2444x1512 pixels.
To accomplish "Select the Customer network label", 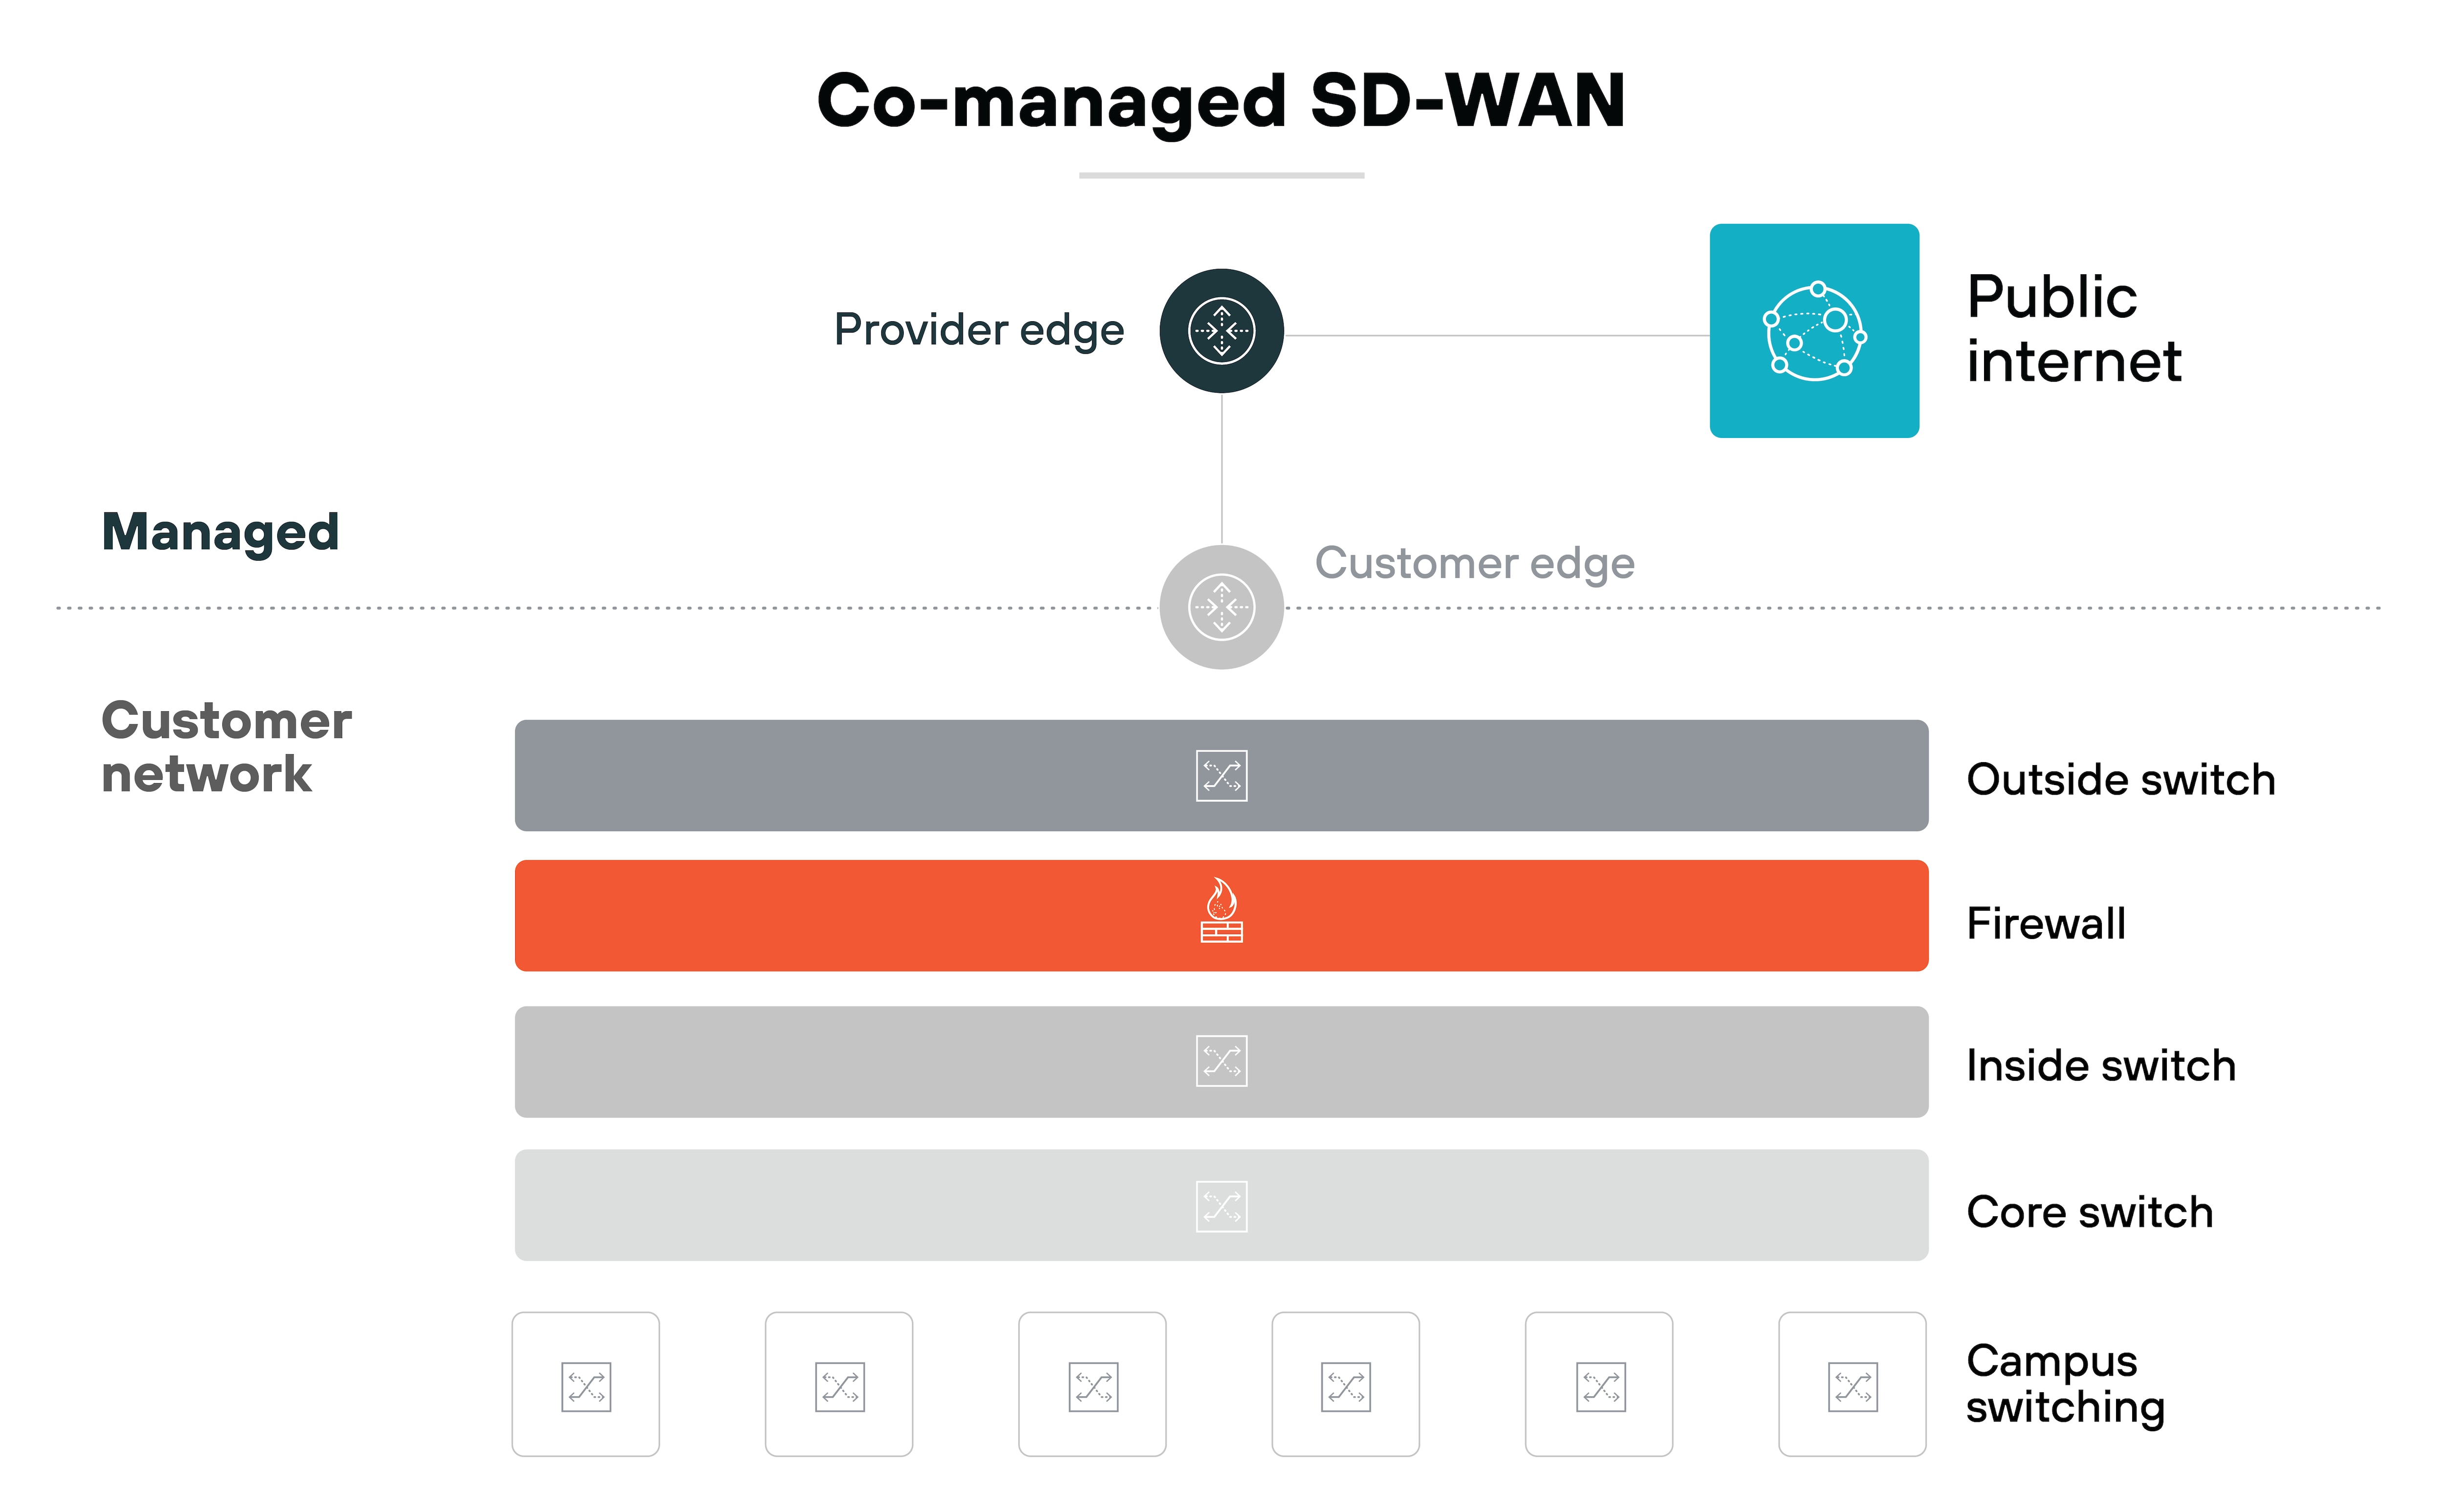I will tap(226, 747).
